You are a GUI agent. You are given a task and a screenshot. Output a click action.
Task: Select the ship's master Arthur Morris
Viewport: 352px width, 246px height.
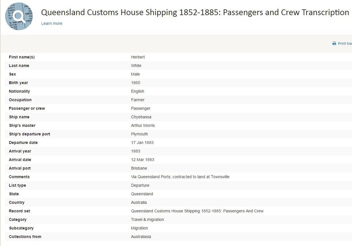[x=143, y=125]
